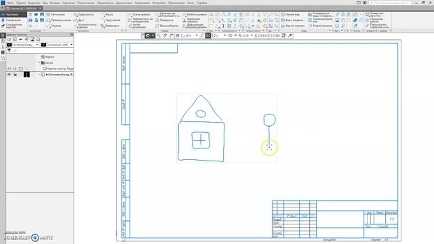
Task: Click Переместить по координатам command
Action: click(x=140, y=20)
